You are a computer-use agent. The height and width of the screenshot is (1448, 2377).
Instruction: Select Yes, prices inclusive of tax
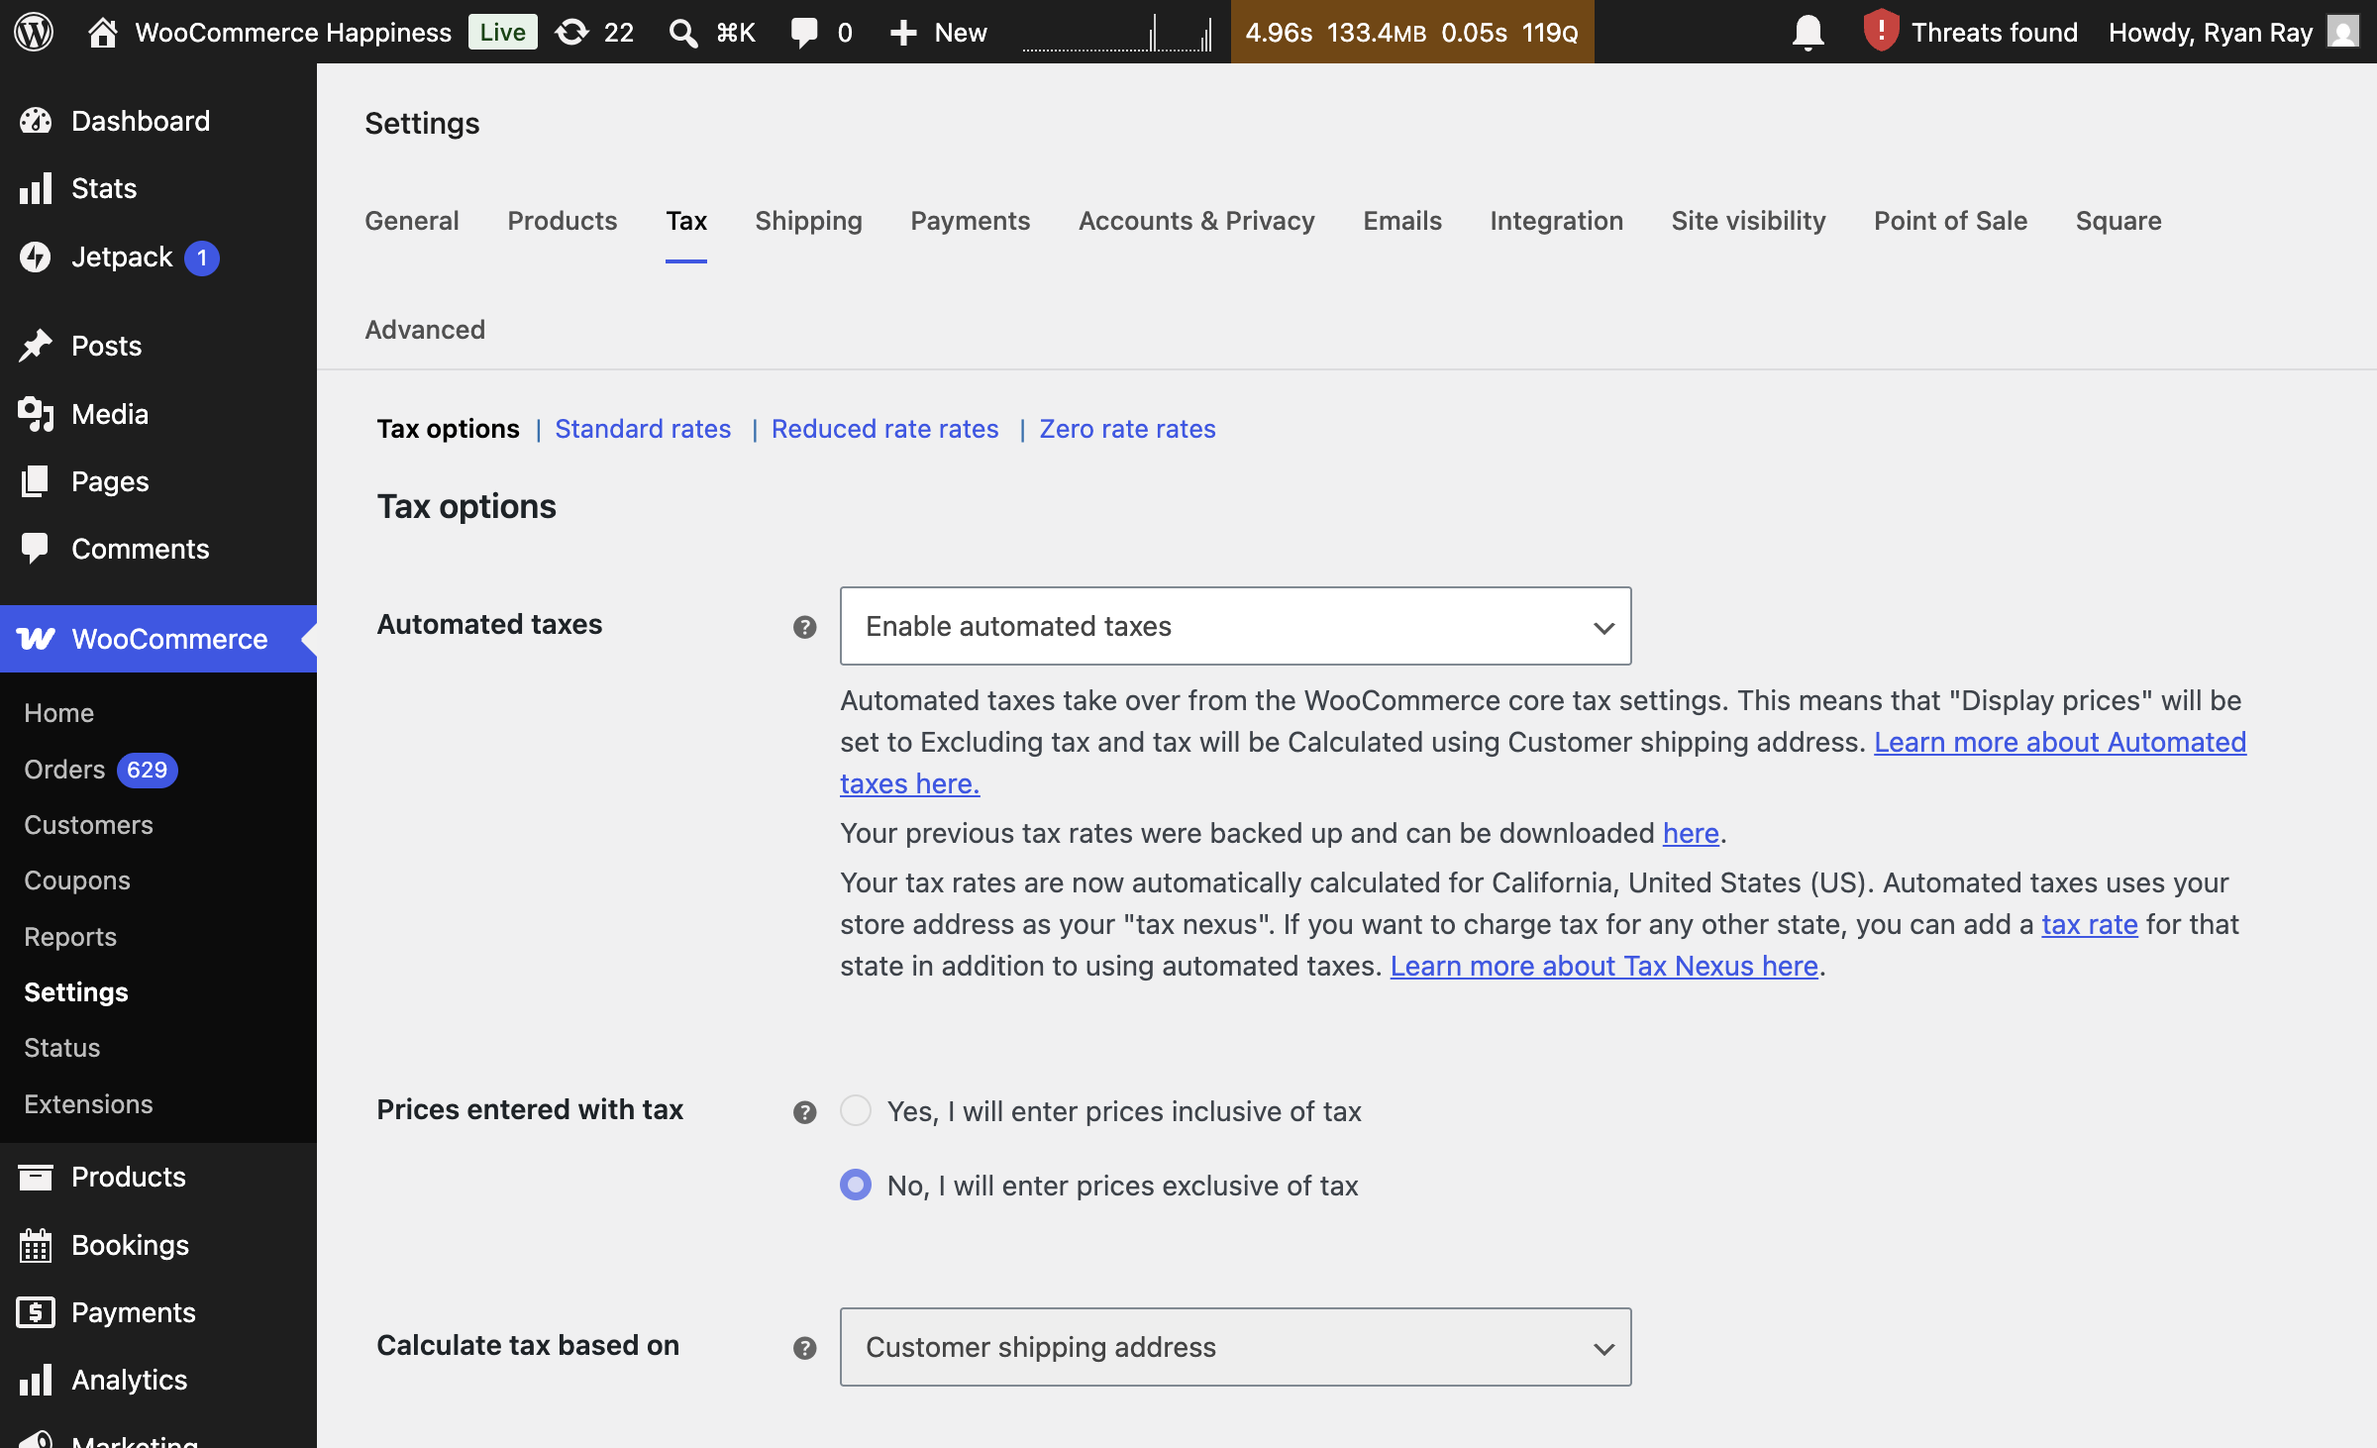point(856,1110)
